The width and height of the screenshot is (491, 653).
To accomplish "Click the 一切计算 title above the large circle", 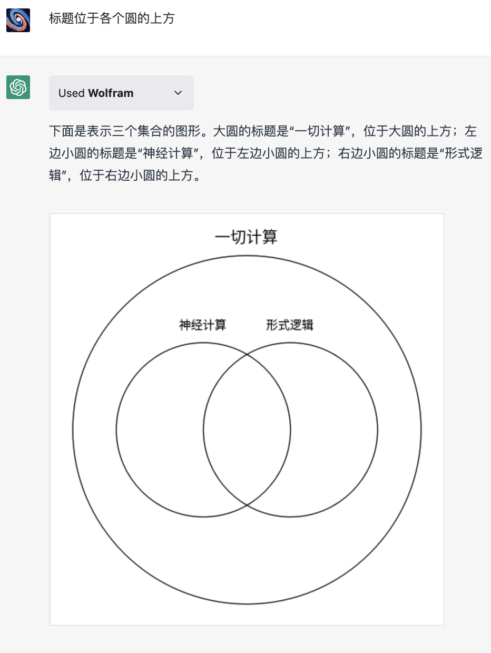I will pos(246,237).
